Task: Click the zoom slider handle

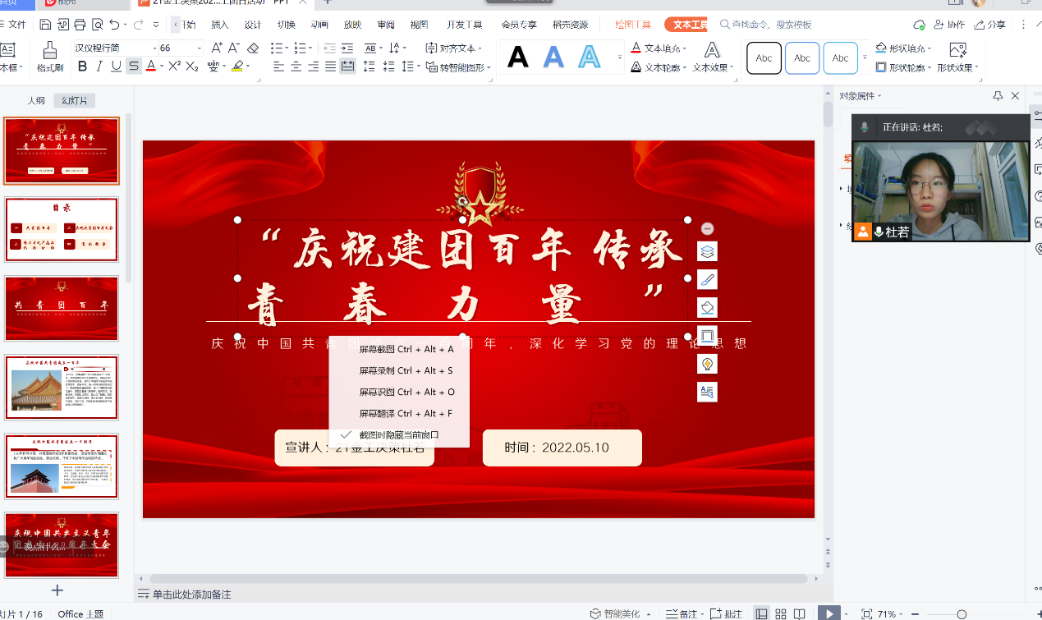Action: click(x=962, y=614)
